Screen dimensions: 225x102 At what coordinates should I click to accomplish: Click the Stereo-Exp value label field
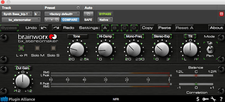(162, 36)
